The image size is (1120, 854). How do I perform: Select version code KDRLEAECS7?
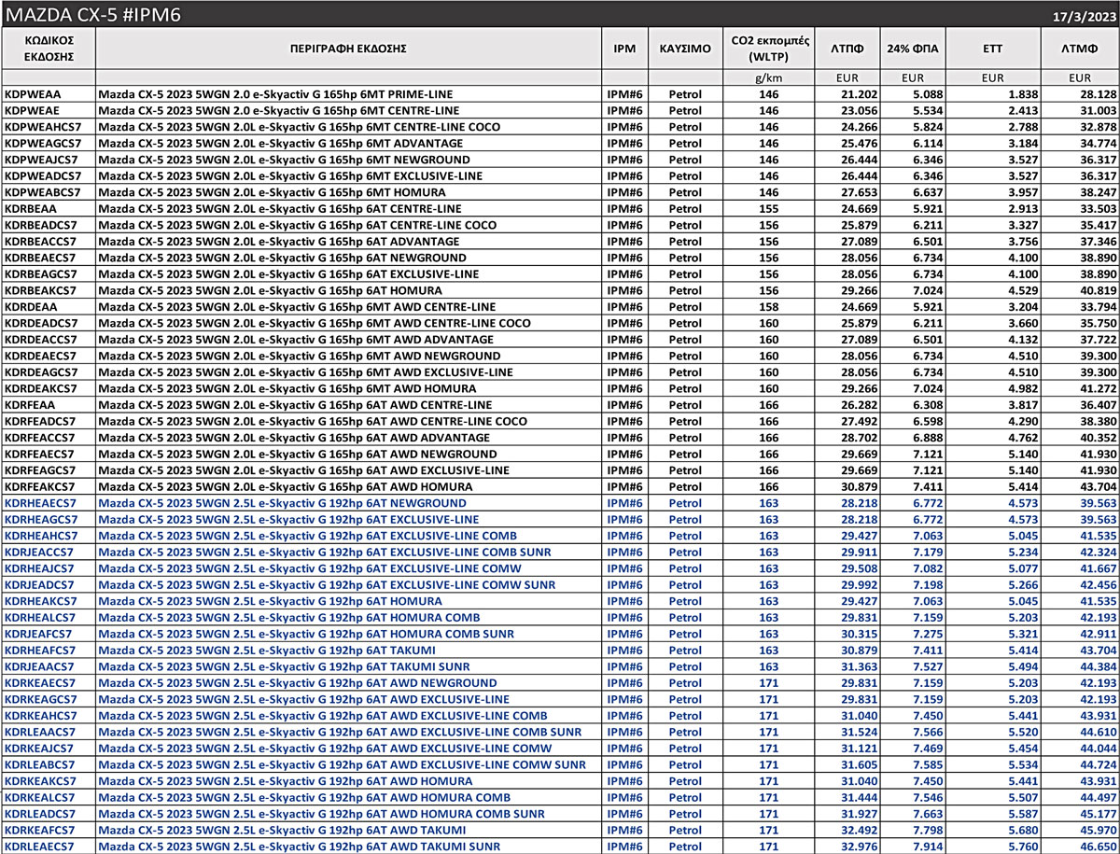click(40, 847)
